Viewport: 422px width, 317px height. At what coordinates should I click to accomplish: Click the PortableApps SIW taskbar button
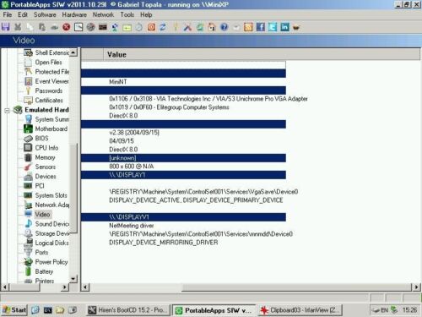pyautogui.click(x=214, y=310)
